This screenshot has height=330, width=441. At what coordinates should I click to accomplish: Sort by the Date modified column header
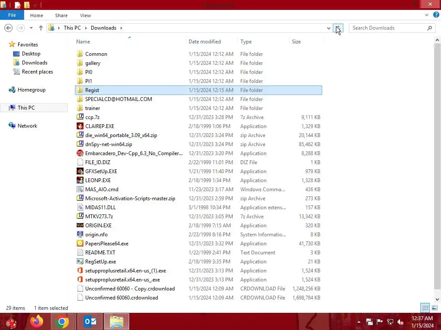click(x=205, y=42)
